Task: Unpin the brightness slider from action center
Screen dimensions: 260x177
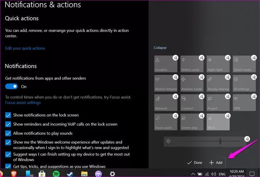Action: tap(247, 139)
